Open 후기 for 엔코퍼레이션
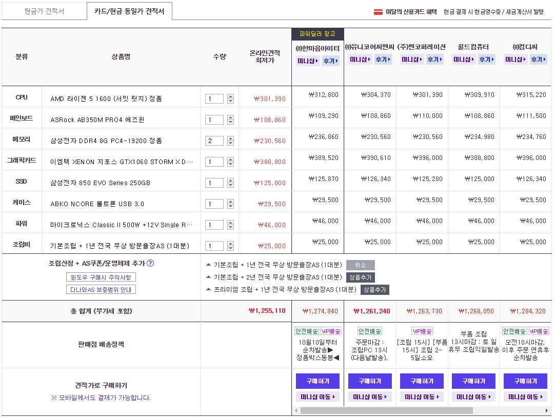Viewport: 556px width, 418px height. [434, 59]
